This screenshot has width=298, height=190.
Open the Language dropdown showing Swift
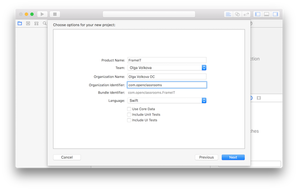167,101
